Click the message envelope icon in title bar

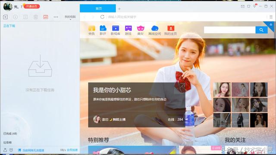click(242, 6)
